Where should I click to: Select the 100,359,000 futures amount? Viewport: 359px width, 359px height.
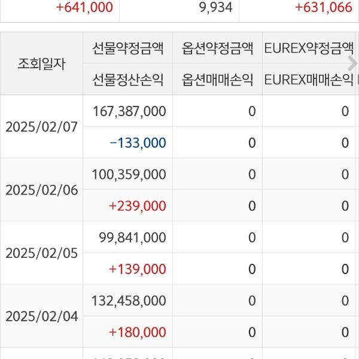130,174
